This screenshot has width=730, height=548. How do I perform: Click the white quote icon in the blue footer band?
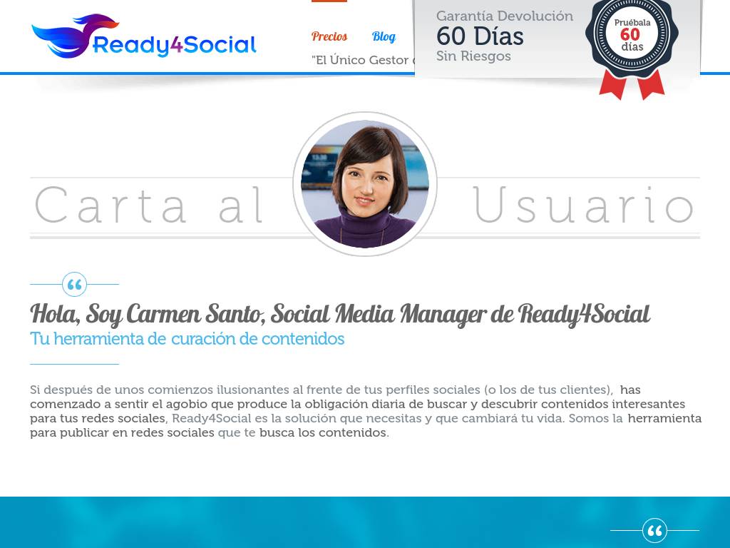pyautogui.click(x=654, y=530)
